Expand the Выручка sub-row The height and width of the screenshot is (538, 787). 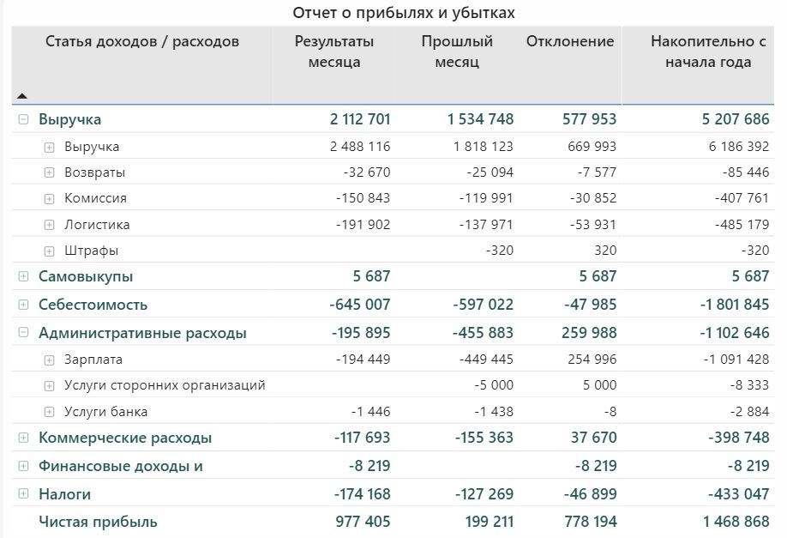click(49, 148)
